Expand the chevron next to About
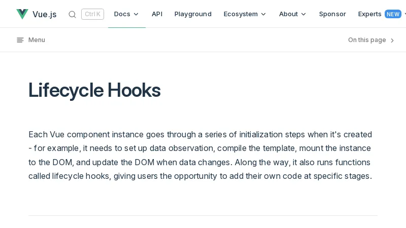The image size is (406, 228). pos(303,14)
